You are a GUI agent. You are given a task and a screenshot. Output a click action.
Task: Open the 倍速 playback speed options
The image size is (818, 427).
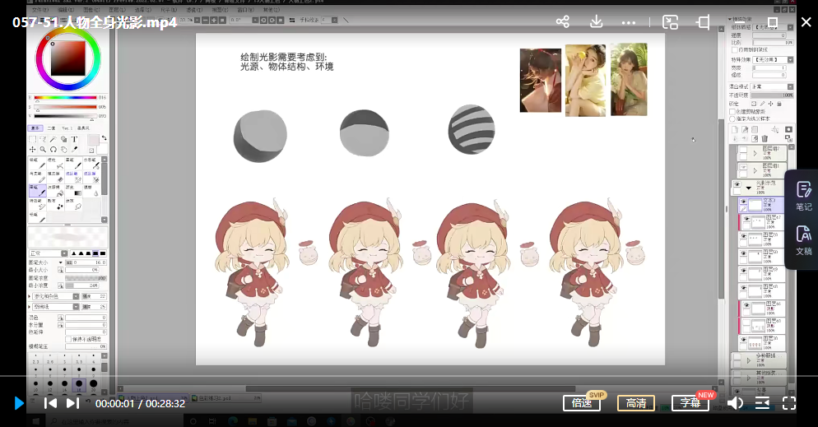pyautogui.click(x=582, y=403)
